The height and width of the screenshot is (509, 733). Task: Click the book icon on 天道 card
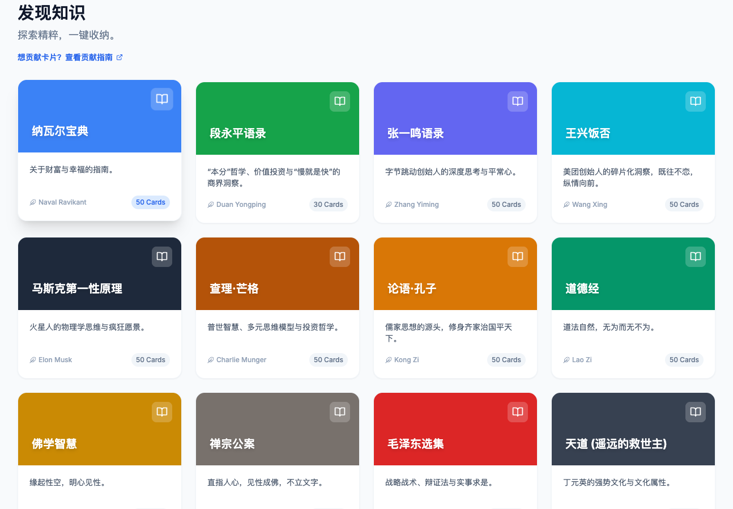(x=696, y=412)
